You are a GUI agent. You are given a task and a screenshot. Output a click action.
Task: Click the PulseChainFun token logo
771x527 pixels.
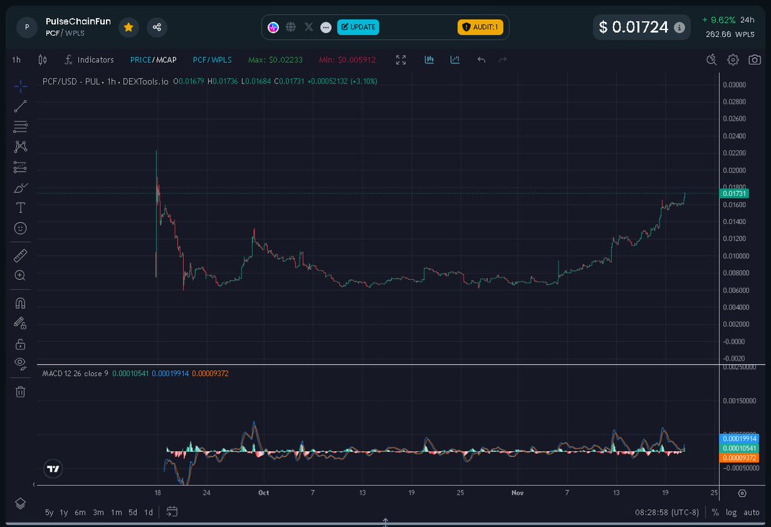click(x=26, y=27)
